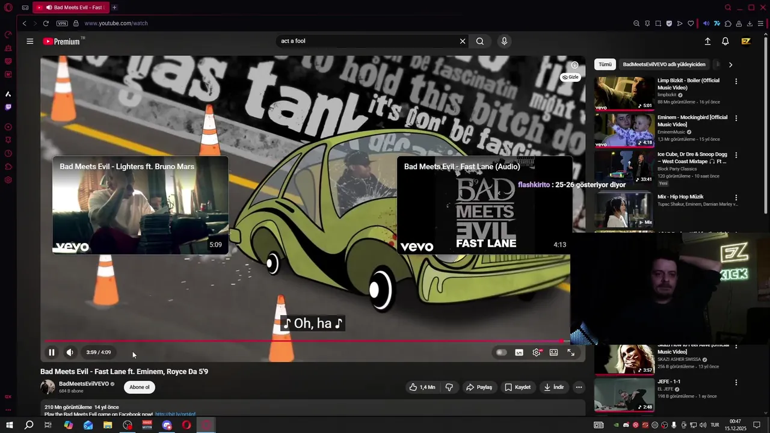This screenshot has height=433, width=770.
Task: Open YouTube notifications bell
Action: click(725, 41)
